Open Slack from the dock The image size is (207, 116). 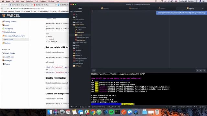coord(87,112)
